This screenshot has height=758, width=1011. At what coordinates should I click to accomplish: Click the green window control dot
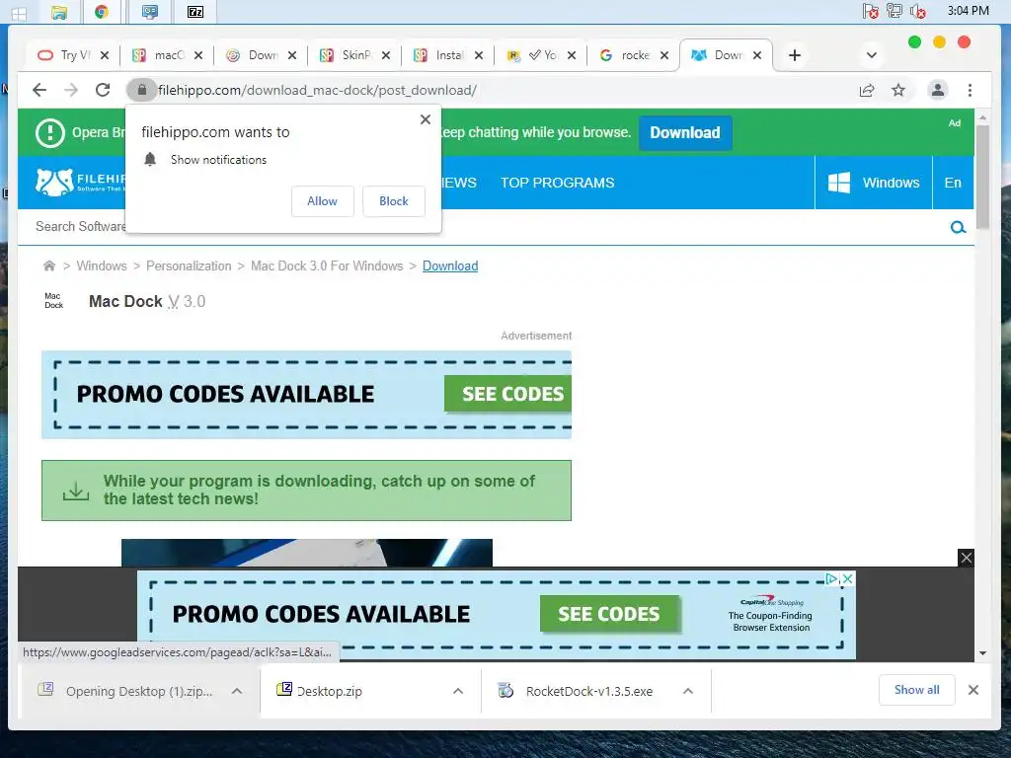(914, 41)
